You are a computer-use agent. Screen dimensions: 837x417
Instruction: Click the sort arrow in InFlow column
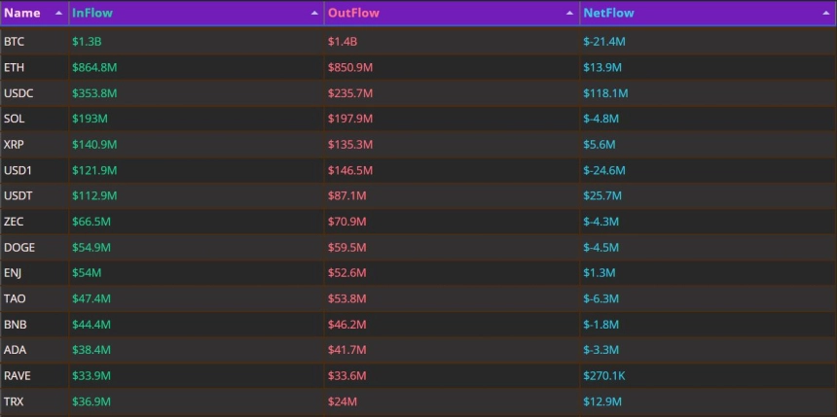(314, 14)
